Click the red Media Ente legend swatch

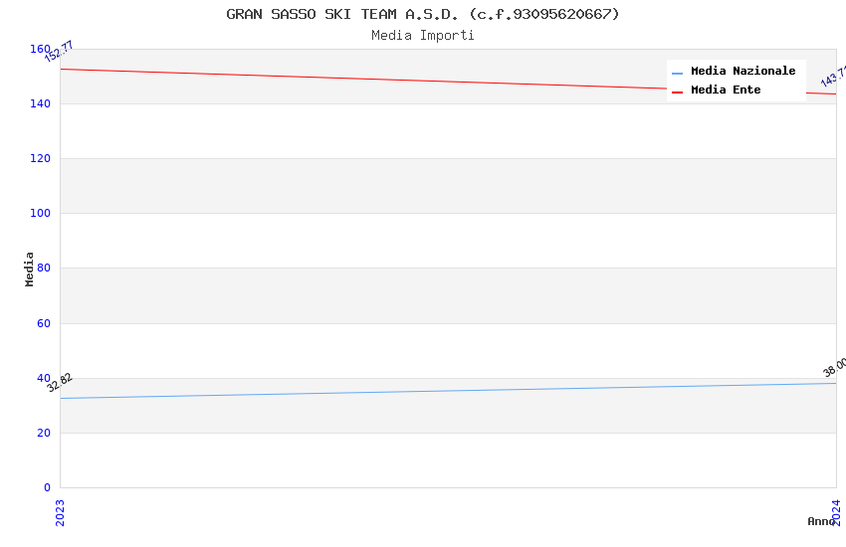677,92
